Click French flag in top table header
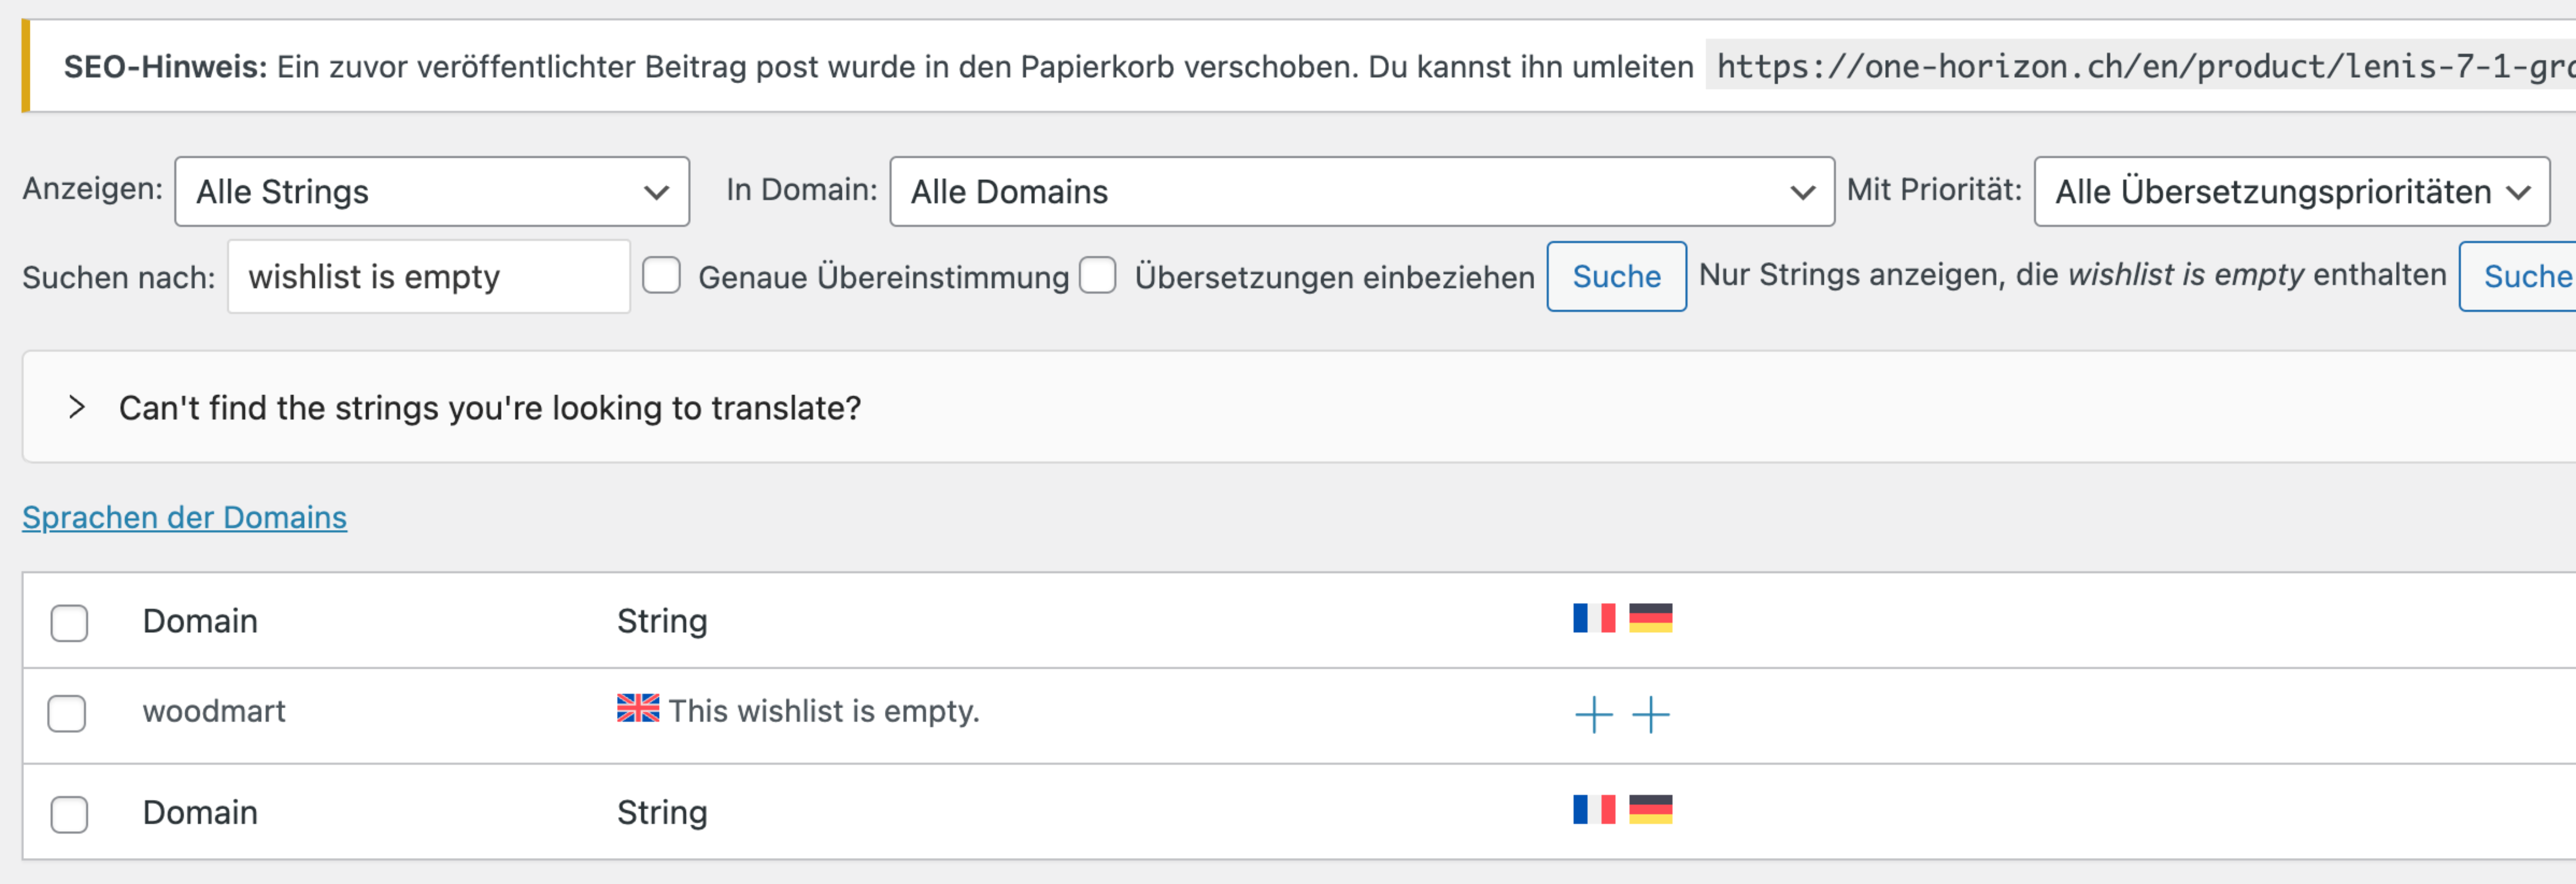The image size is (2576, 884). pos(1593,618)
